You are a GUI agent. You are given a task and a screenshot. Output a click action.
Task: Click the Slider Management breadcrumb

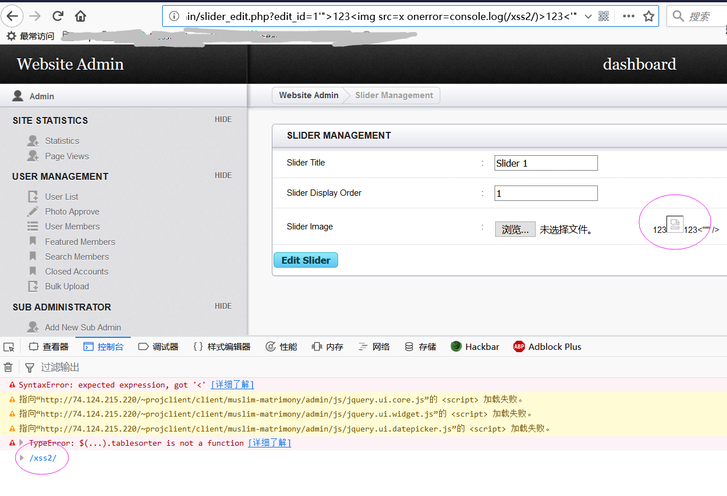pyautogui.click(x=394, y=95)
